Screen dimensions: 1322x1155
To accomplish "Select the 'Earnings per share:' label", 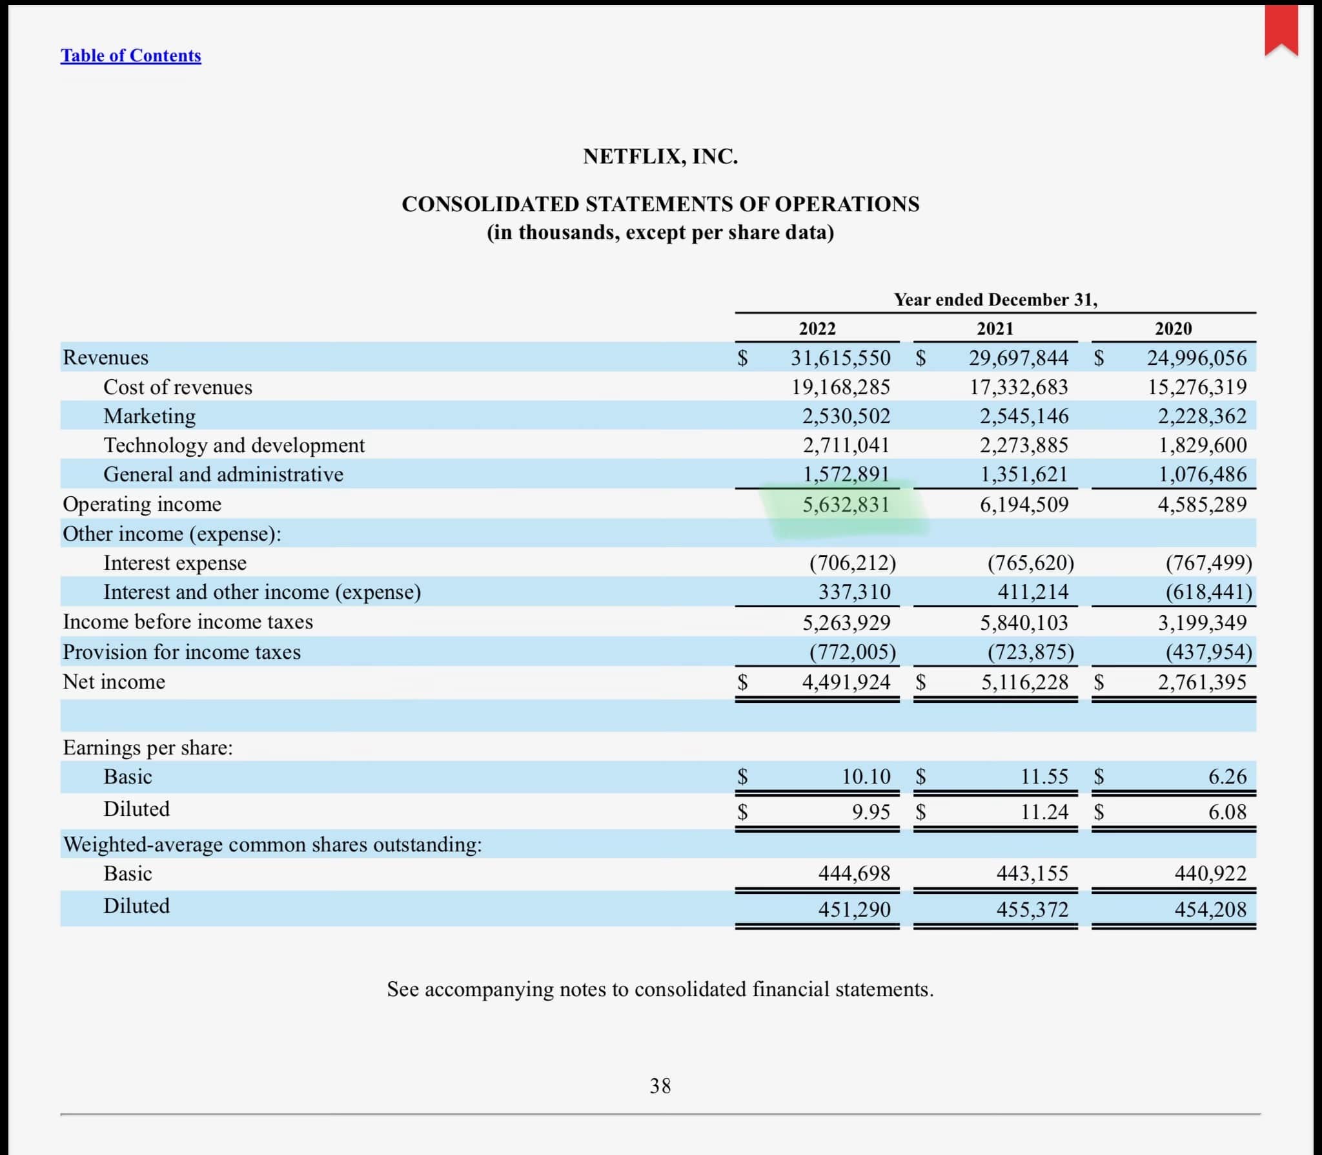I will 148,748.
